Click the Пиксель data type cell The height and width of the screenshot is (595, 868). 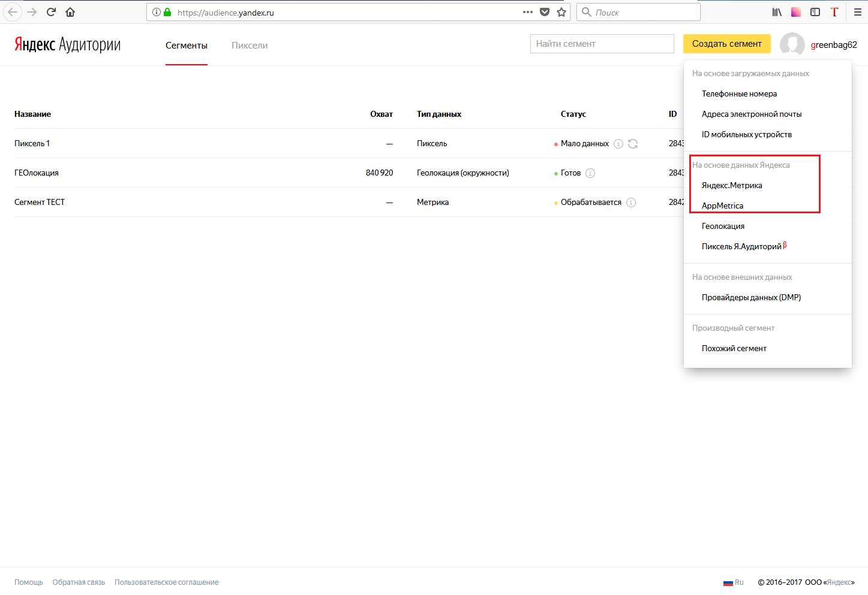(x=432, y=144)
